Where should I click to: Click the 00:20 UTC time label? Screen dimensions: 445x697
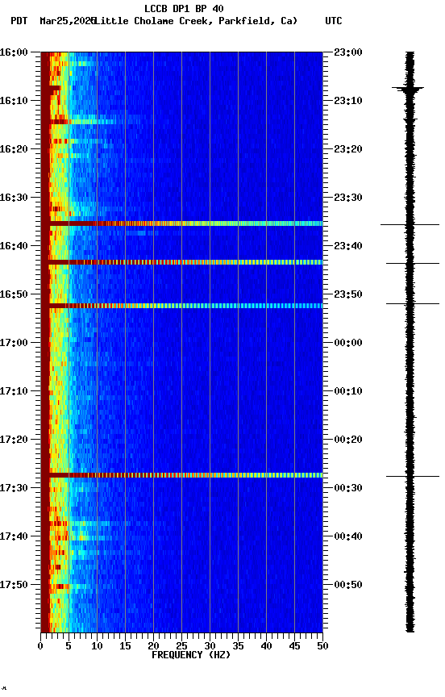[348, 440]
